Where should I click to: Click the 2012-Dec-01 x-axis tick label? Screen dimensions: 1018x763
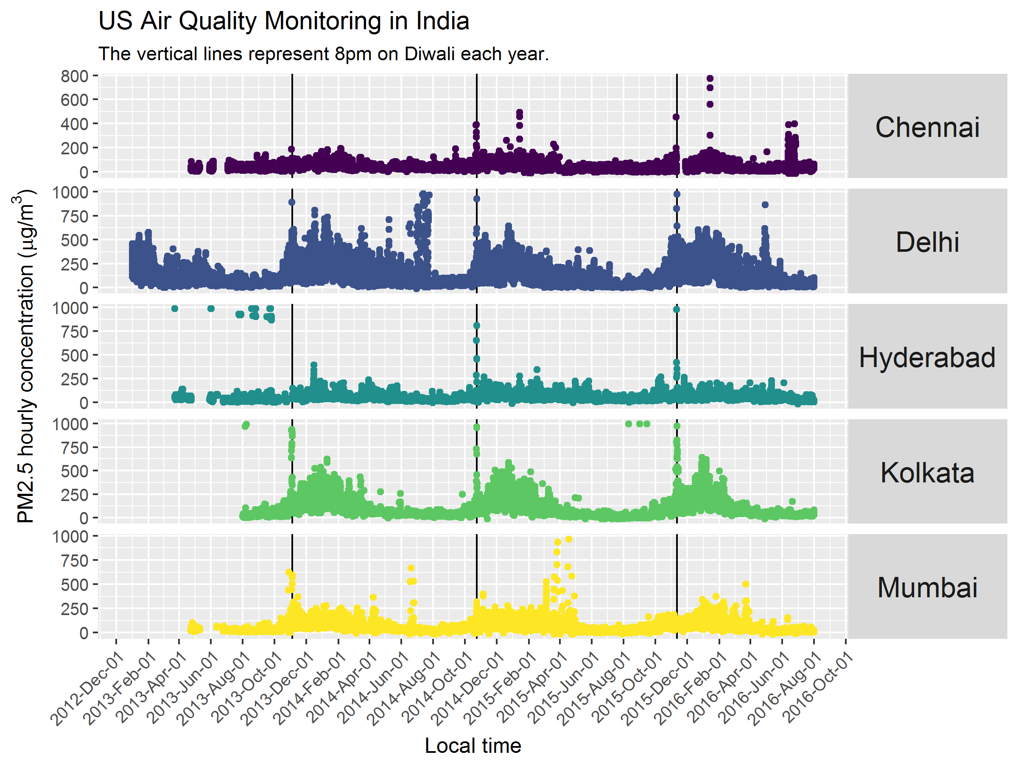click(x=87, y=688)
